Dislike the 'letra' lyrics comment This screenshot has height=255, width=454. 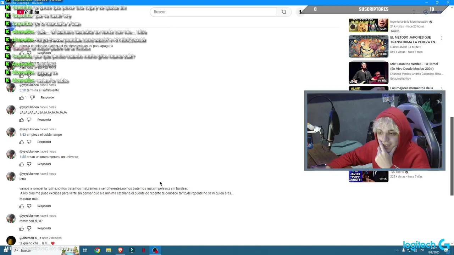(x=29, y=206)
